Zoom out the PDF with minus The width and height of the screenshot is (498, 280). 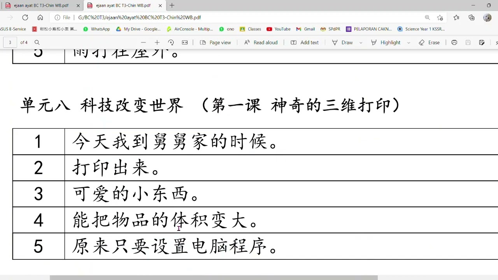tap(144, 42)
